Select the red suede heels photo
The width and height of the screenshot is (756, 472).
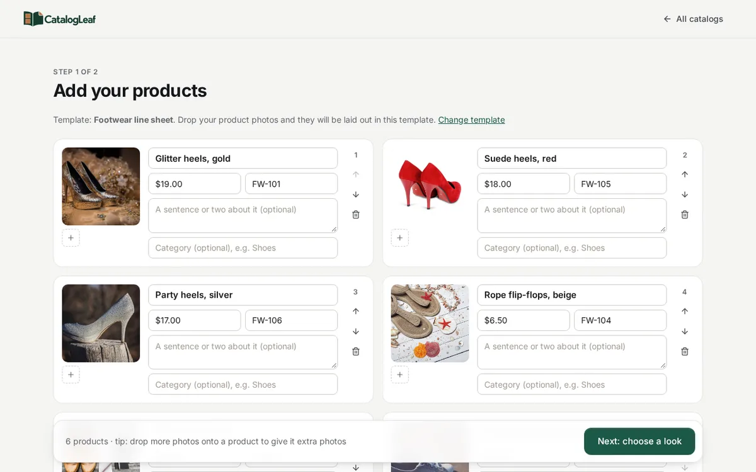(x=430, y=186)
